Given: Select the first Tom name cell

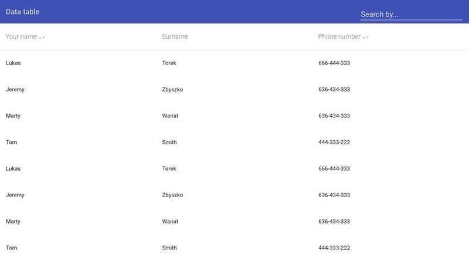Looking at the screenshot, I should pos(11,142).
